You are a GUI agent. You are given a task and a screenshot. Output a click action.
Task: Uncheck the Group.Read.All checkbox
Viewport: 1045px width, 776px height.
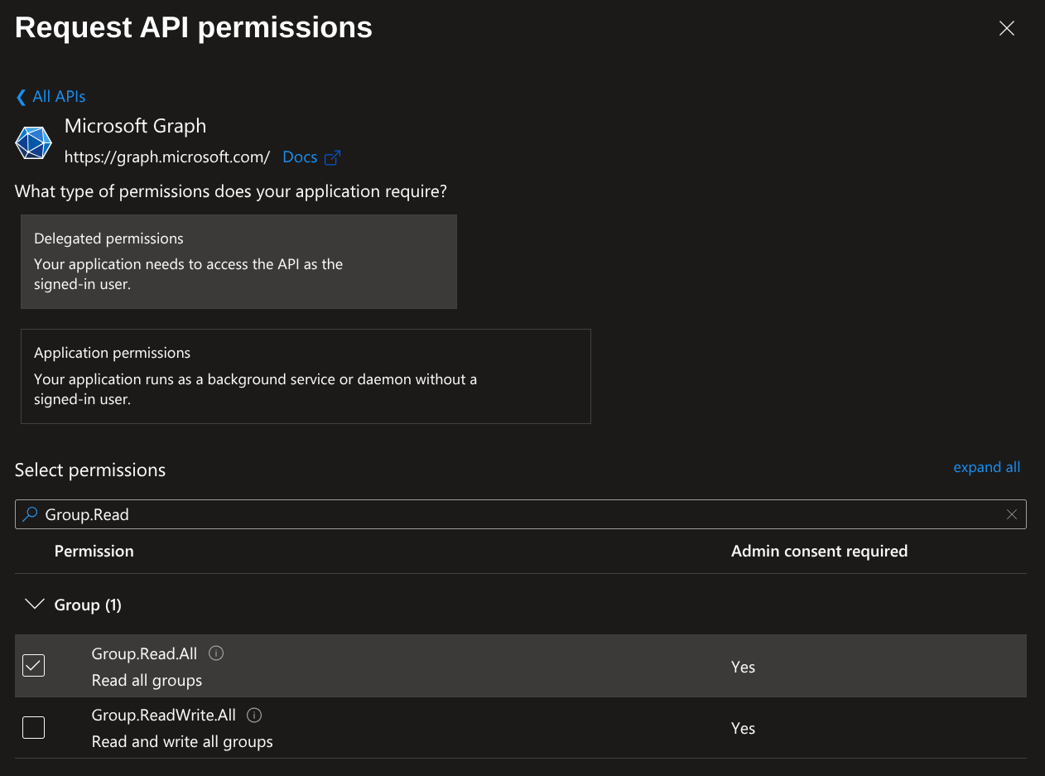point(34,665)
